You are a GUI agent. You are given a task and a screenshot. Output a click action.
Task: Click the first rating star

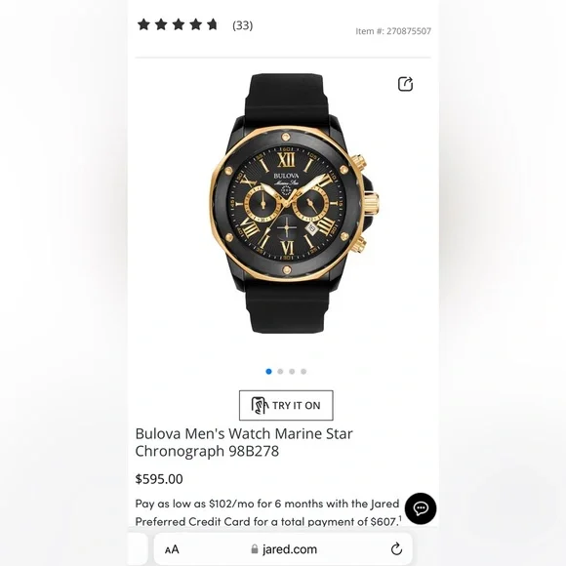point(143,24)
